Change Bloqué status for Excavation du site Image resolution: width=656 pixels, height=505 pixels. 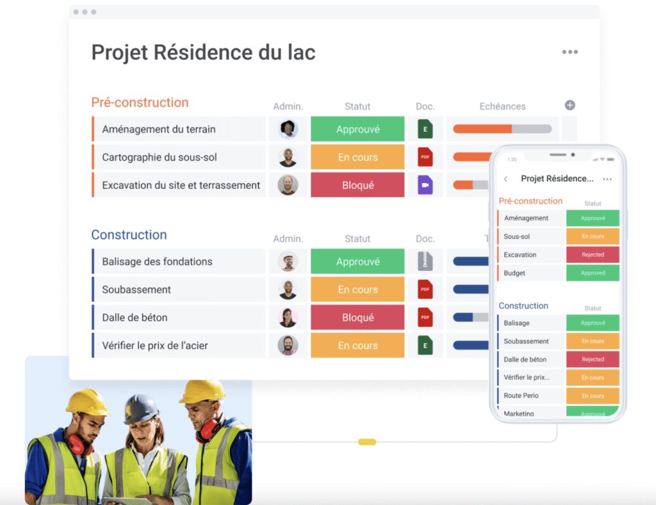pos(357,186)
